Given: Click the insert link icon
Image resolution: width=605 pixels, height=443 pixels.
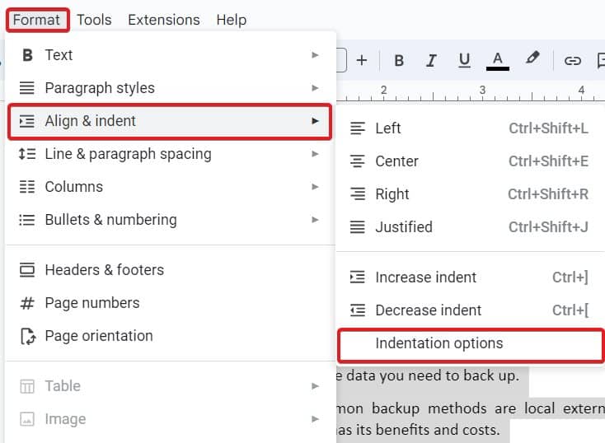Looking at the screenshot, I should tap(572, 61).
